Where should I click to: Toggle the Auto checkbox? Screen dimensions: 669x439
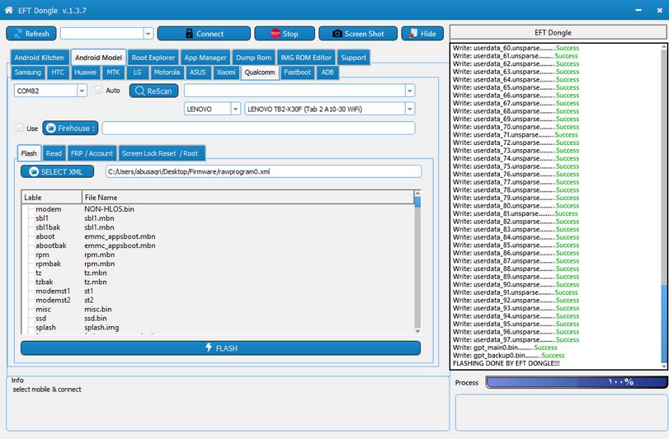coord(99,91)
